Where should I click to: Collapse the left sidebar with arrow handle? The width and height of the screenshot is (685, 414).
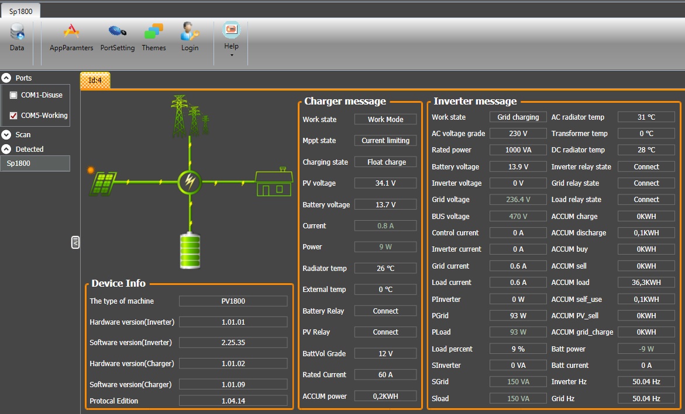[x=75, y=242]
